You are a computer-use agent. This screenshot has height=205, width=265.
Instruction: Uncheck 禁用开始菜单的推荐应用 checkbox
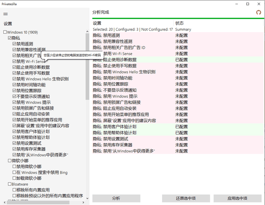click(14, 120)
